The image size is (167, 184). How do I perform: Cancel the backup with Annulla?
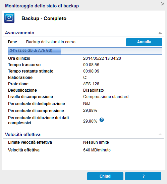144,42
